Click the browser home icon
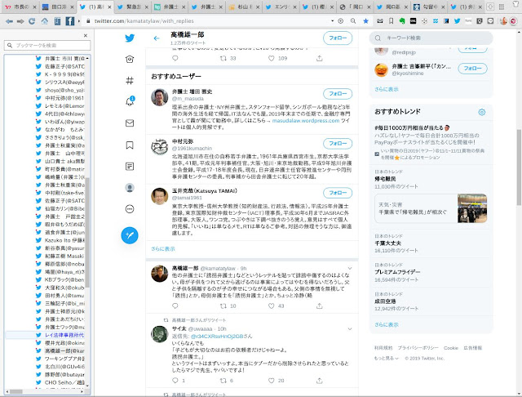The height and width of the screenshot is (397, 522). click(45, 21)
